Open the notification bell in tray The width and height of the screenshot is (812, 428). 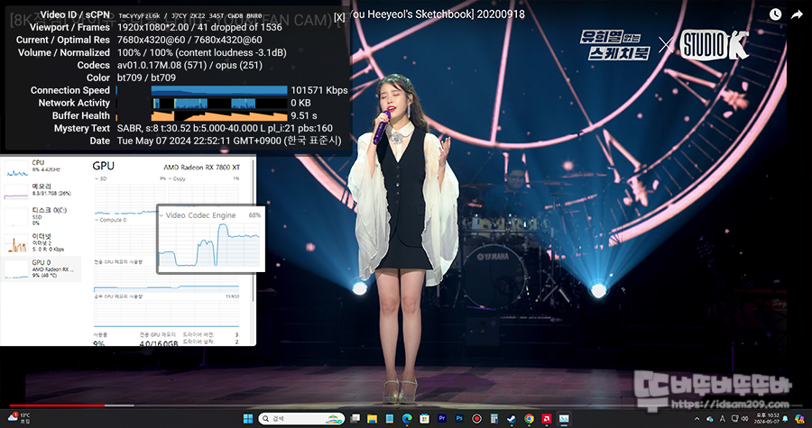point(786,419)
